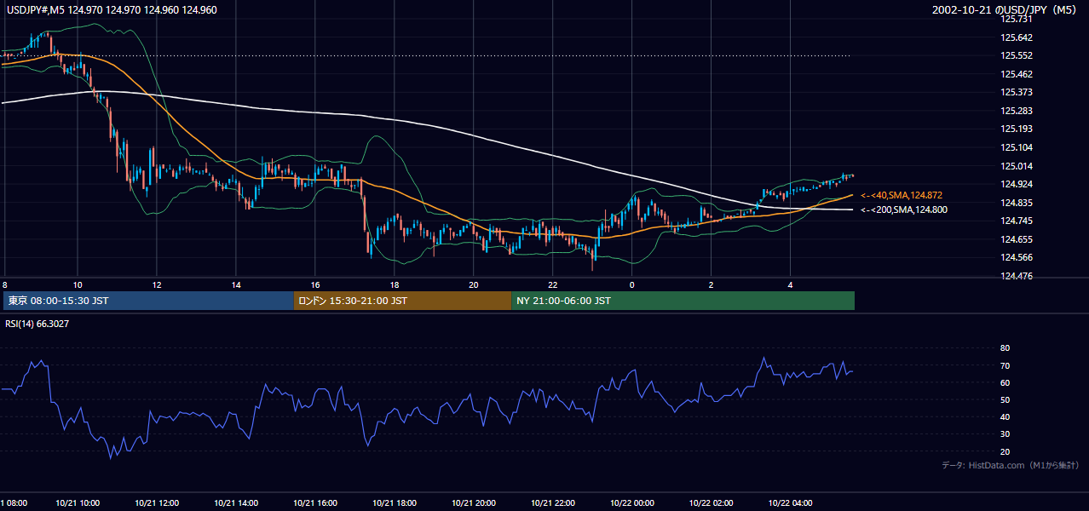Click price axis value 125.462
Image resolution: width=1089 pixels, height=511 pixels.
tap(1016, 74)
